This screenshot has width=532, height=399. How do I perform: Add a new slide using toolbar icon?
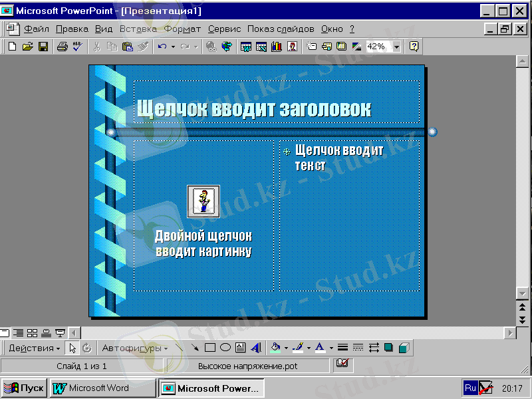coord(311,47)
